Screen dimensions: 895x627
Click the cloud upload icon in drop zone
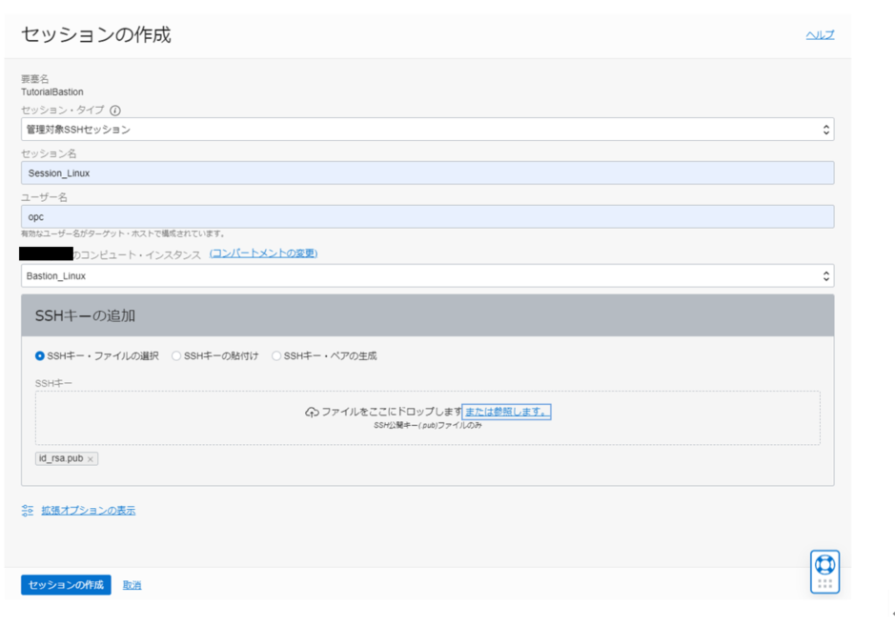coord(312,412)
